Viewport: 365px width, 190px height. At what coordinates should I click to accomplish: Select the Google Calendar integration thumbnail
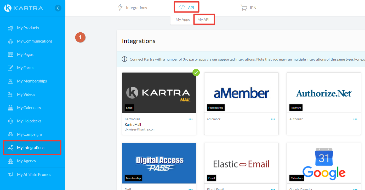point(324,163)
